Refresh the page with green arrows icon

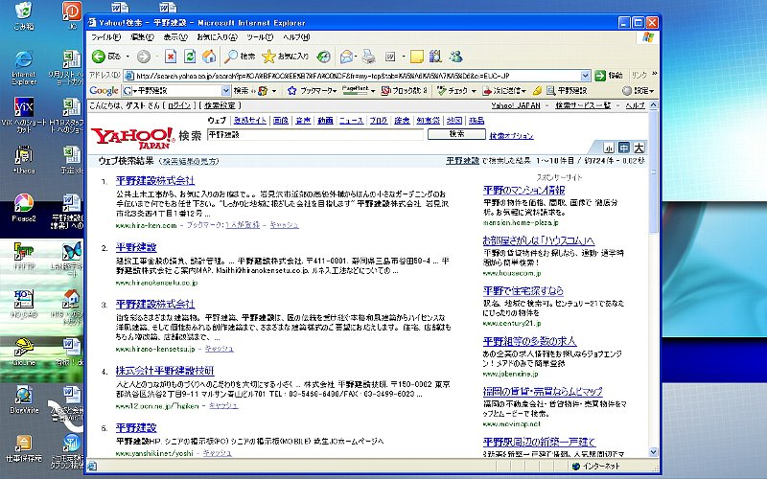click(x=189, y=57)
